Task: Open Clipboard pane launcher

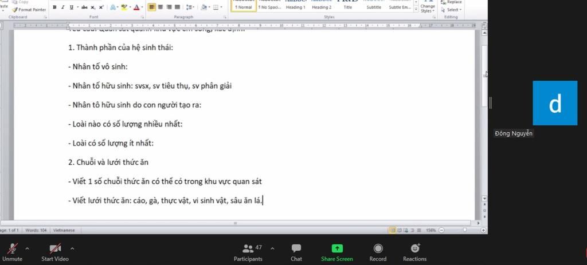Action: click(45, 18)
